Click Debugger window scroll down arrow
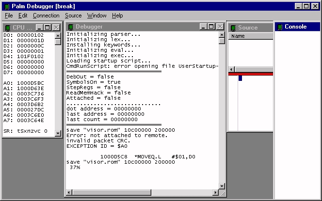322x201 pixels. pyautogui.click(x=222, y=186)
